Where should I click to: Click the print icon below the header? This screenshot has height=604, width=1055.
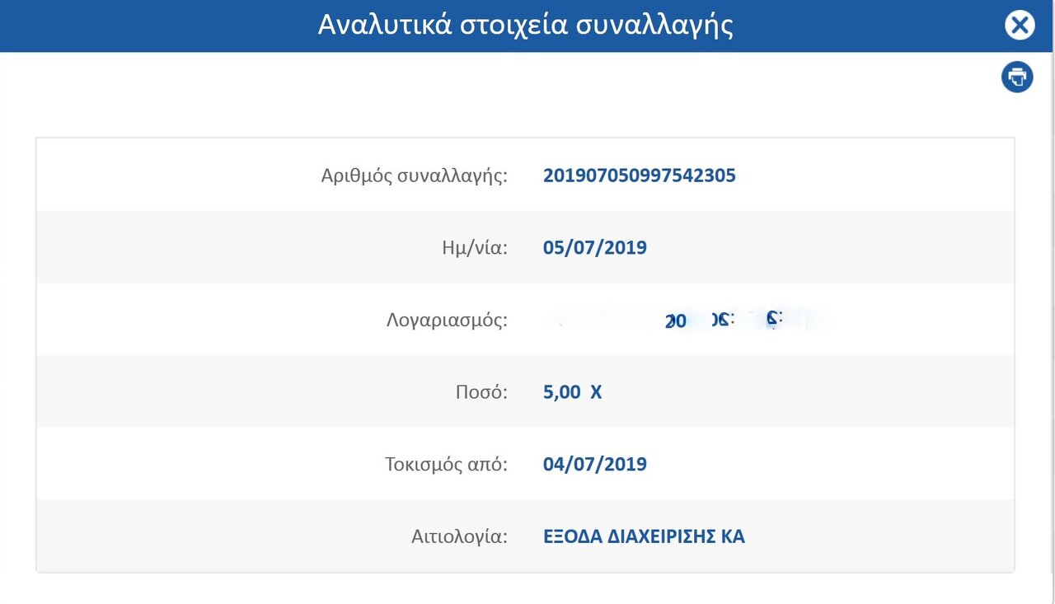[x=1017, y=77]
